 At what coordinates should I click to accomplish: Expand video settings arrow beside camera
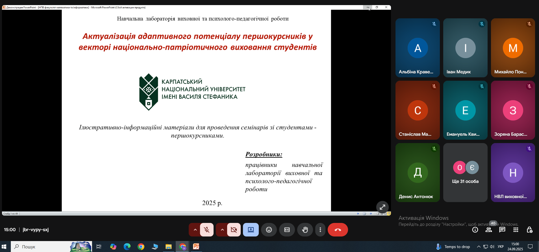(222, 230)
